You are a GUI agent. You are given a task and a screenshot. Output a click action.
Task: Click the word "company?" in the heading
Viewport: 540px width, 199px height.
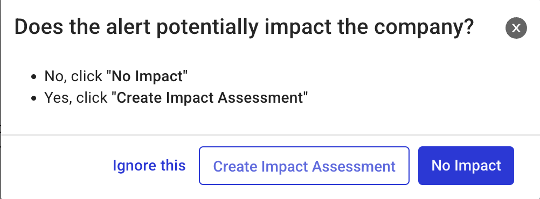tap(424, 28)
